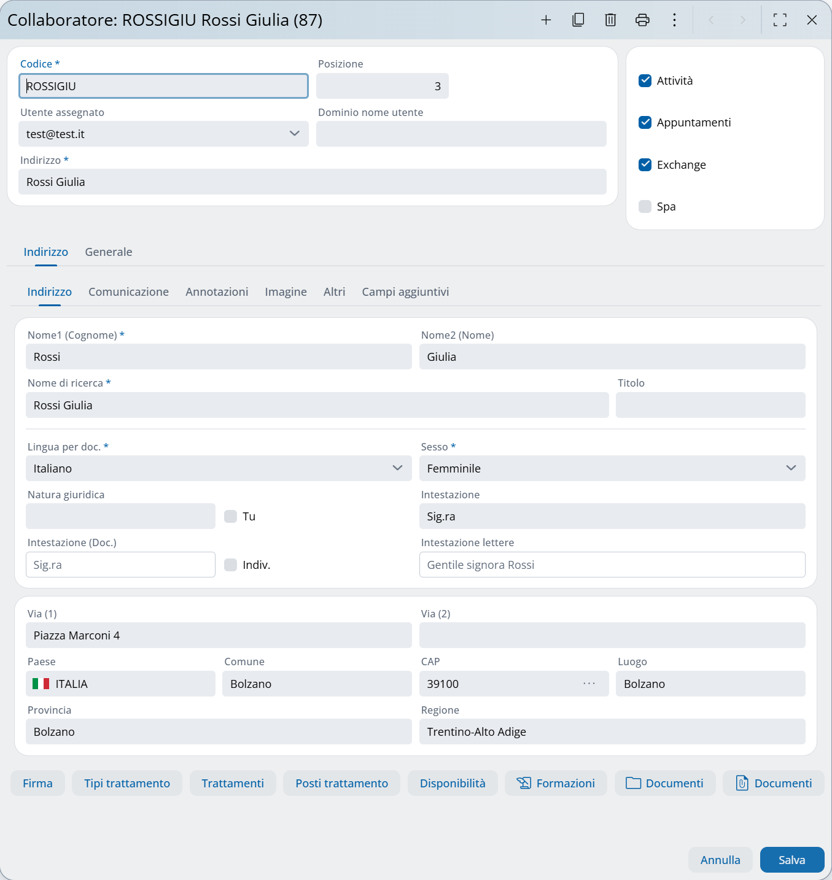
Task: Open the Comunicazione sub-tab
Action: (128, 291)
